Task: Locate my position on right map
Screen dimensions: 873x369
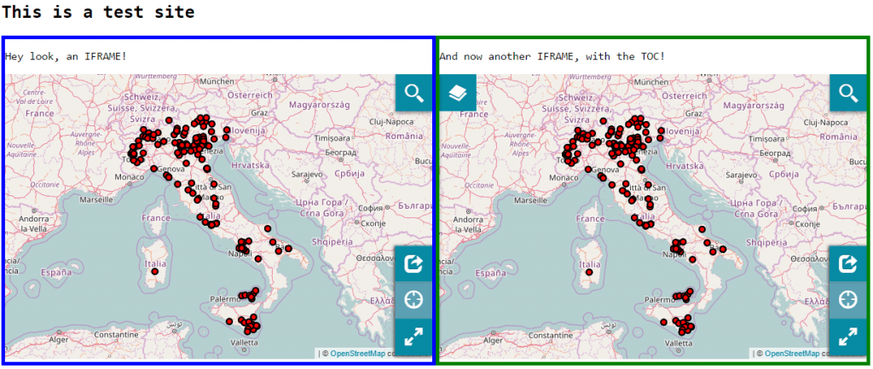Action: (x=848, y=300)
